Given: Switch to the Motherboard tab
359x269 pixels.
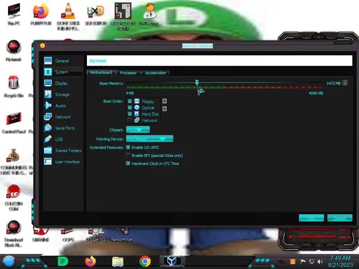Looking at the screenshot, I should (x=101, y=73).
